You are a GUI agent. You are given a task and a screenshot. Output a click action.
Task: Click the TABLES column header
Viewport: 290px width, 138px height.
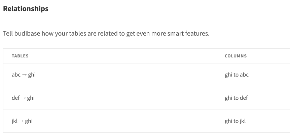click(x=20, y=56)
